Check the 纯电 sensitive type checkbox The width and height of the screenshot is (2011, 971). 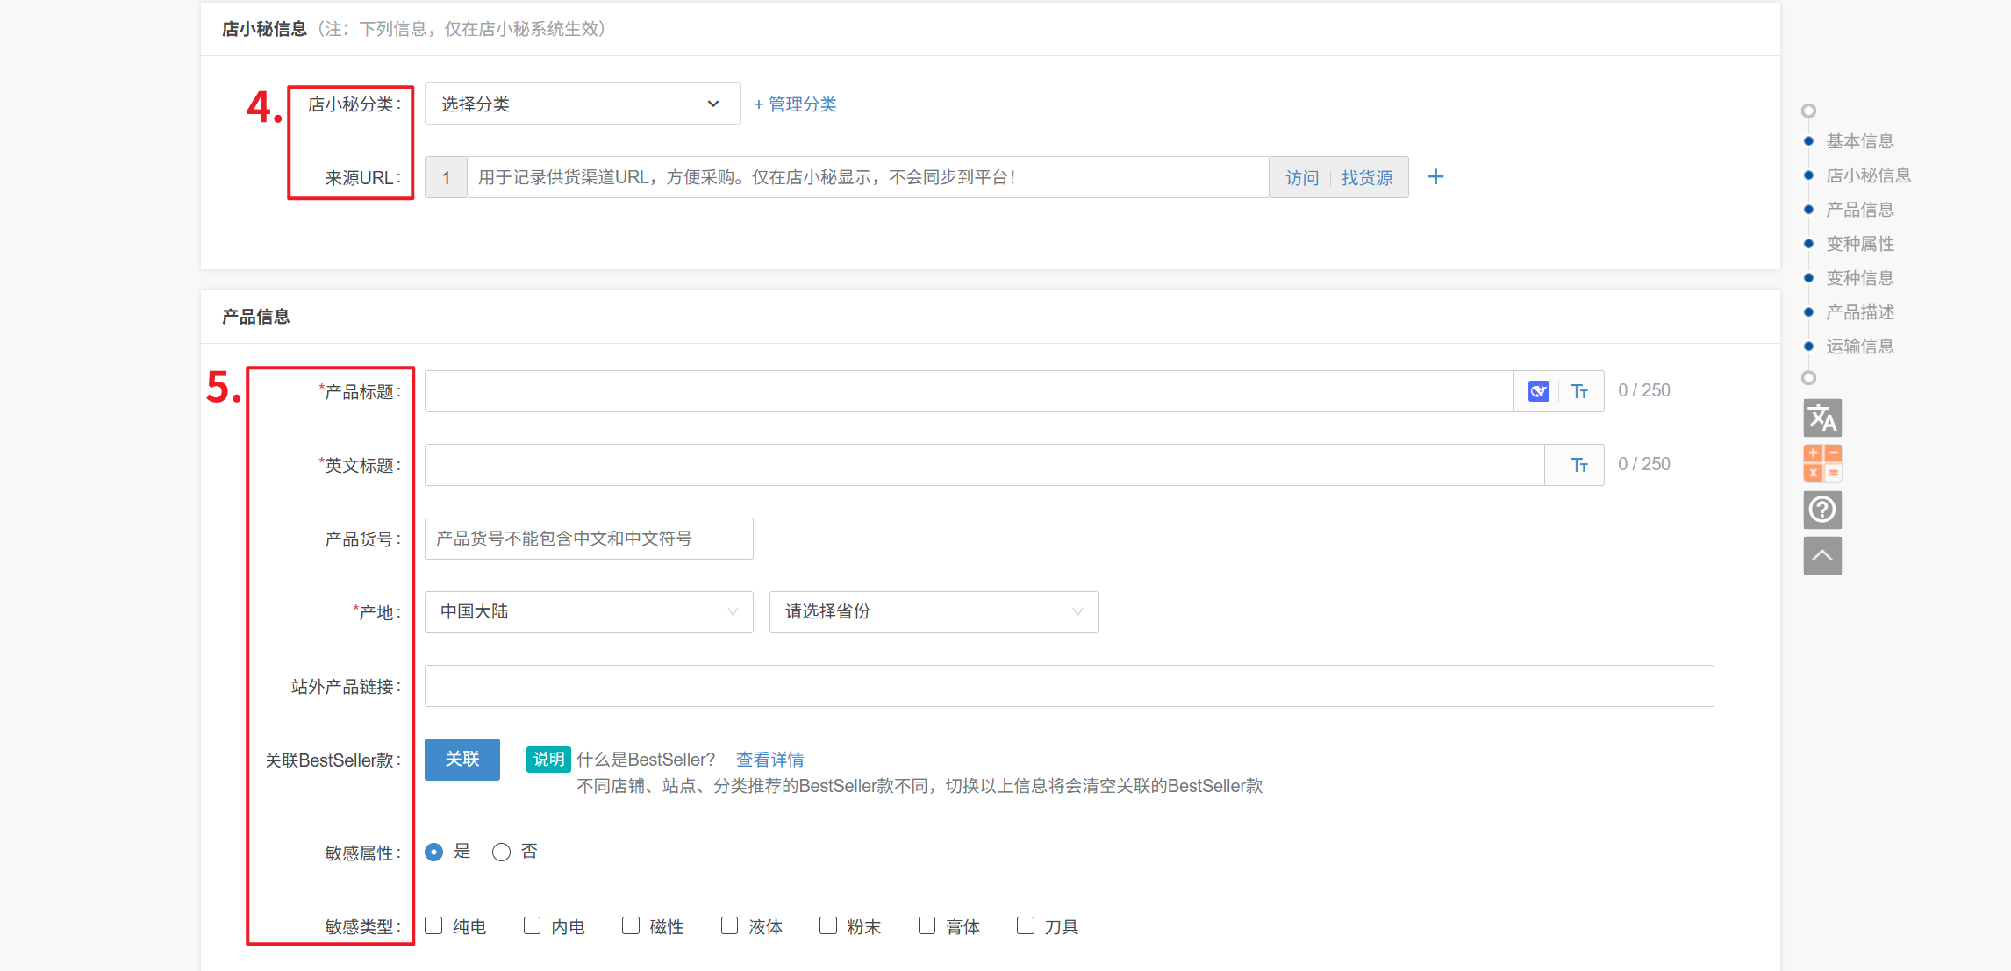433,926
